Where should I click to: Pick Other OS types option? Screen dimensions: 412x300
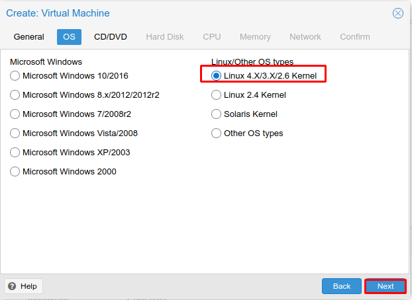tap(216, 133)
